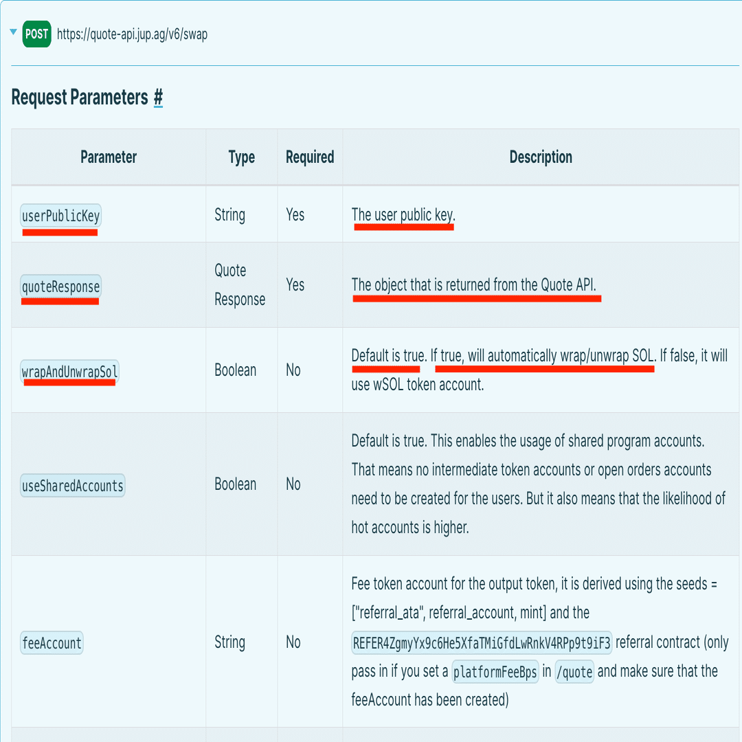Select the useSharedAccounts parameter code
This screenshot has width=742, height=742.
pyautogui.click(x=72, y=486)
